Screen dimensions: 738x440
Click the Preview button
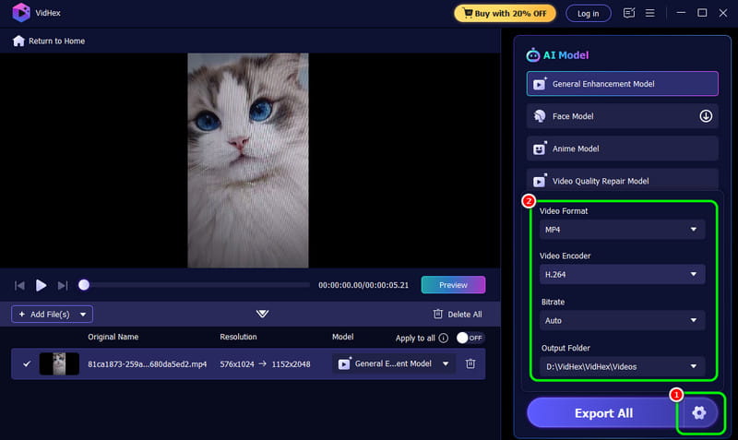tap(452, 285)
